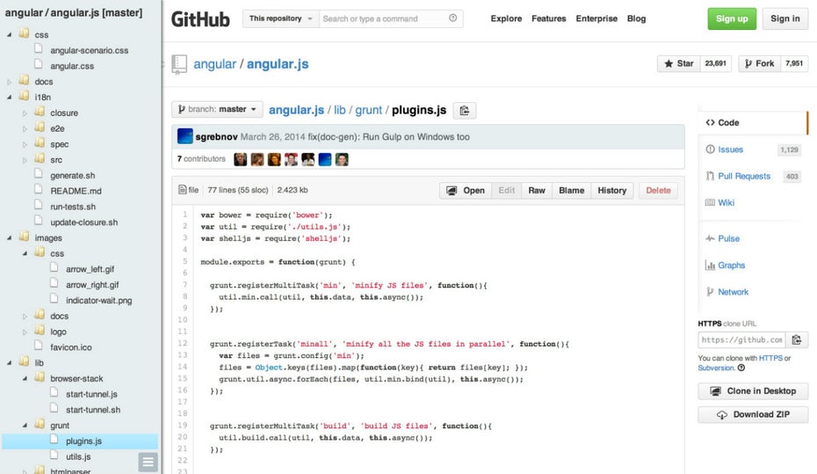The width and height of the screenshot is (817, 474).
Task: Click the css folder icon at top
Action: tap(24, 33)
